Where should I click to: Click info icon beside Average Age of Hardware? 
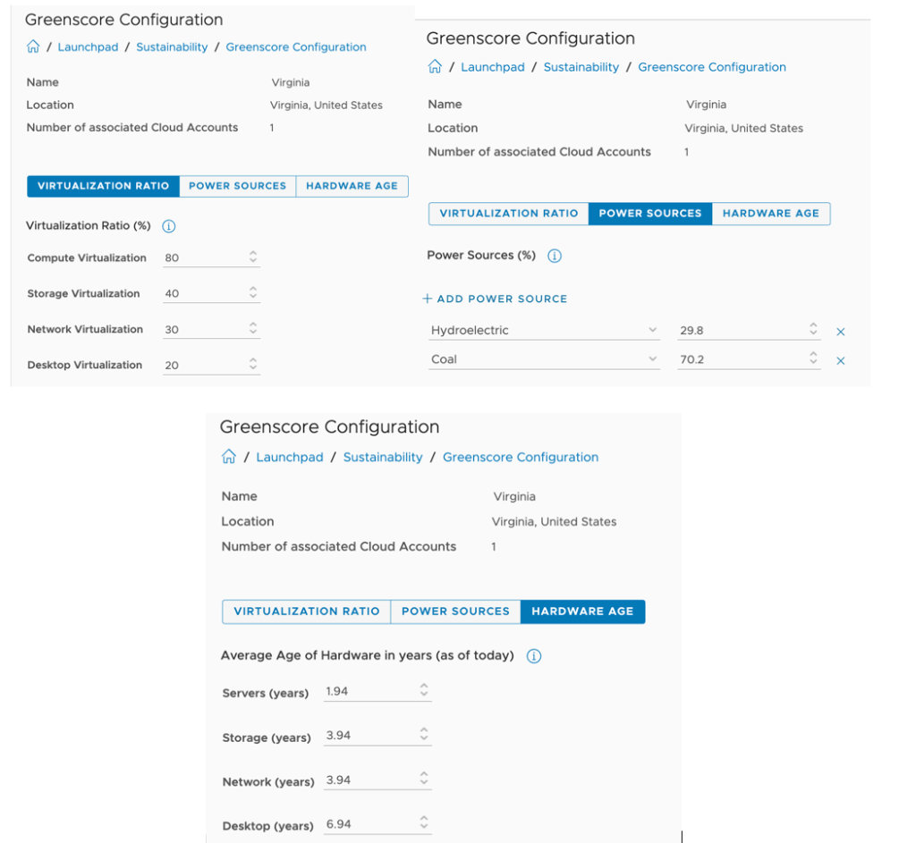tap(534, 656)
